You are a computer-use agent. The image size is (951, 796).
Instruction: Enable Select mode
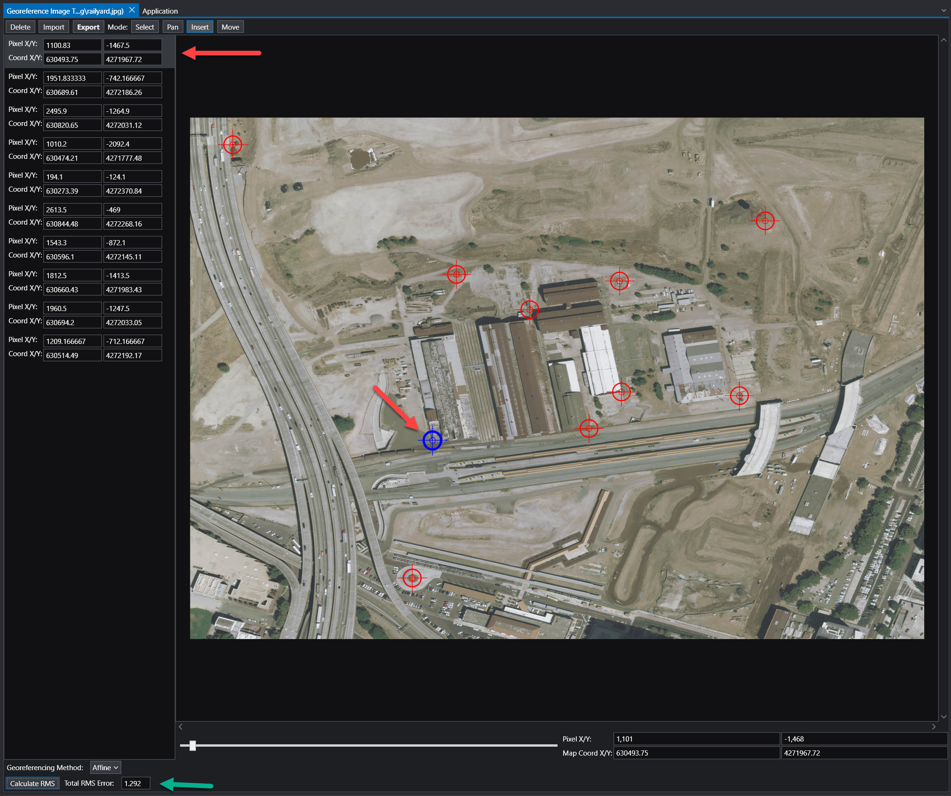point(144,27)
